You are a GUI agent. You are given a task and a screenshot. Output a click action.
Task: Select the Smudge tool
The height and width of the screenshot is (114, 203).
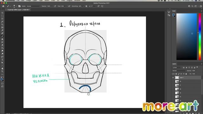(x=2, y=51)
